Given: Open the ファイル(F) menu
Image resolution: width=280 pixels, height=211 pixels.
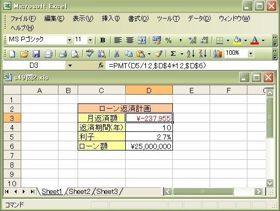Looking at the screenshot, I should pyautogui.click(x=23, y=19).
